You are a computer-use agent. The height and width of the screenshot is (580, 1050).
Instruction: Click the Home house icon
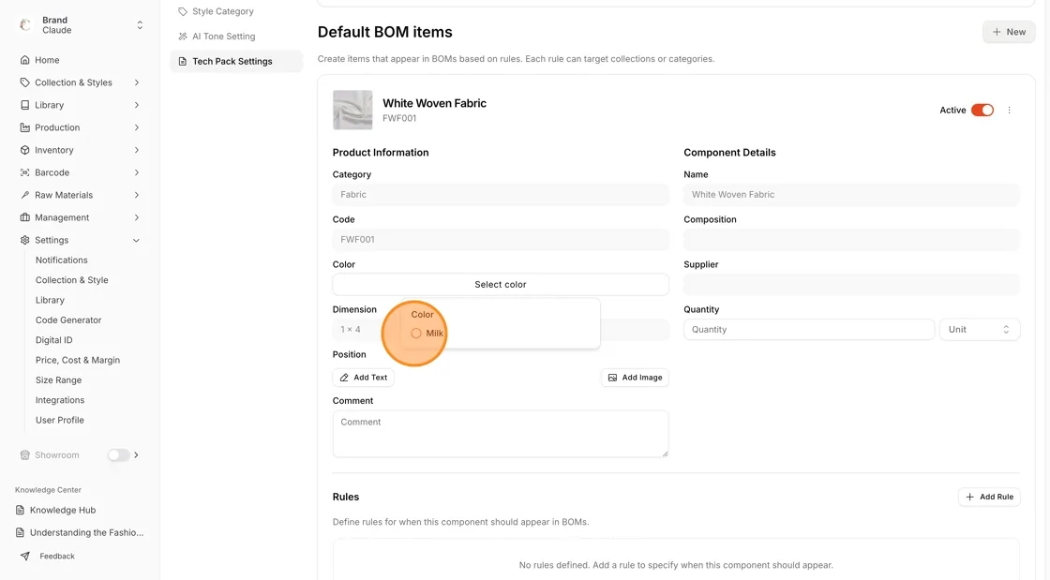[24, 60]
